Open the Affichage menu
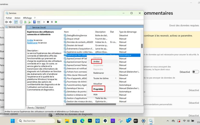The image size is (200, 125). tap(27, 18)
